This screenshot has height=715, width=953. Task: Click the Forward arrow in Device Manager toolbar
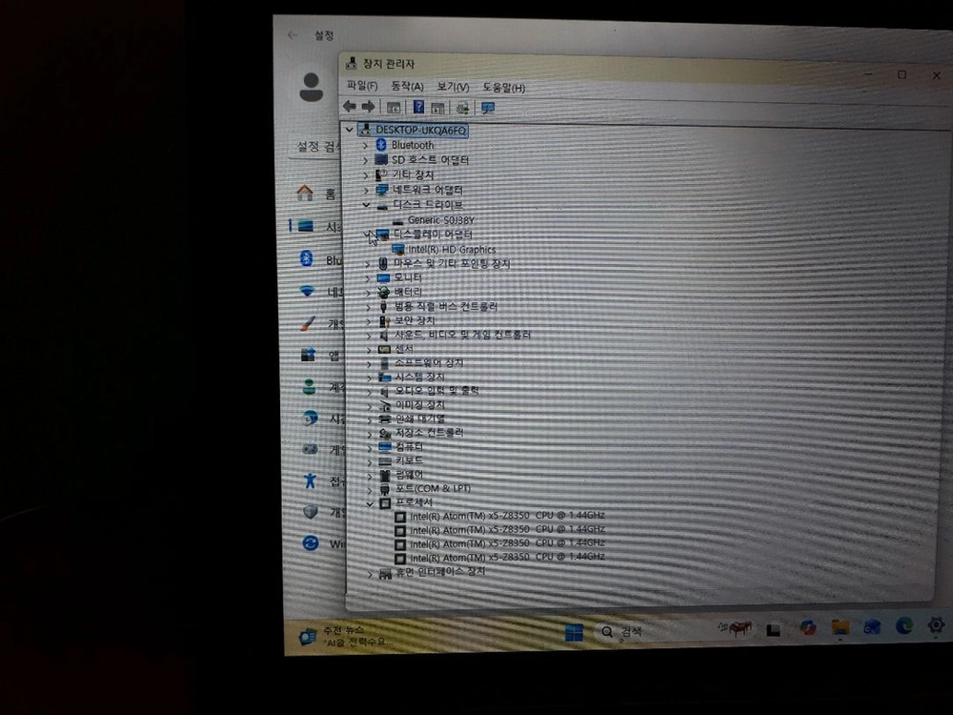click(x=368, y=107)
